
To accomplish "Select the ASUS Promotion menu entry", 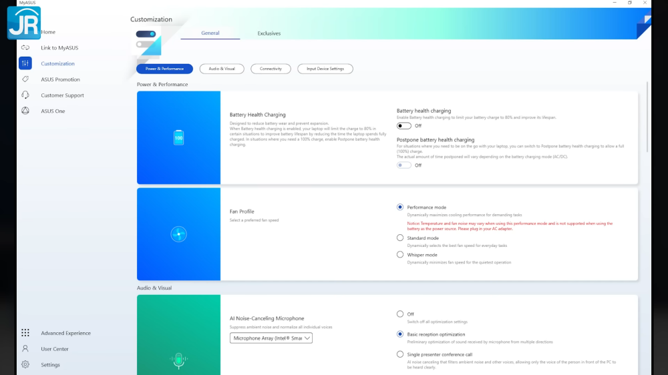I will (x=61, y=79).
